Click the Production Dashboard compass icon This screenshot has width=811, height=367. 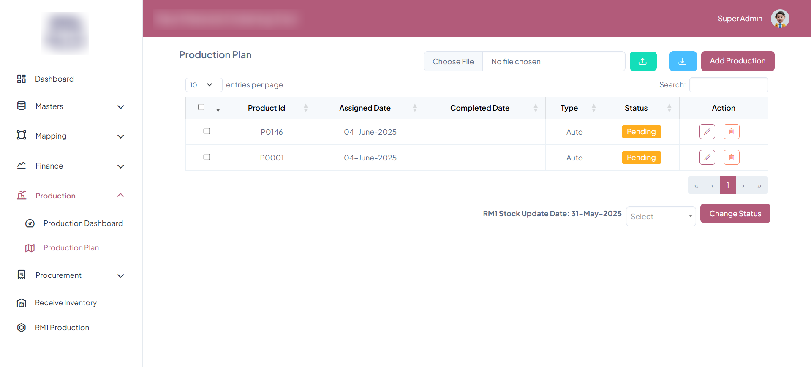point(30,223)
